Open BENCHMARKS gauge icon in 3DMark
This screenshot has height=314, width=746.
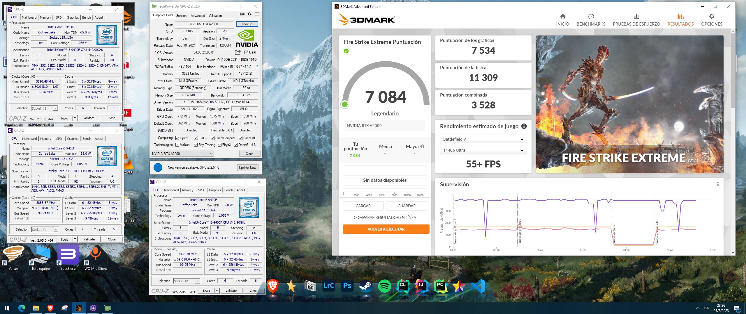[591, 16]
